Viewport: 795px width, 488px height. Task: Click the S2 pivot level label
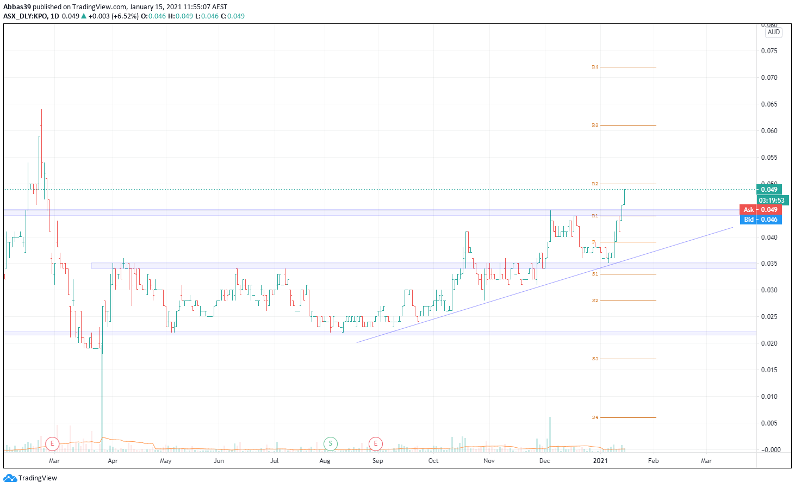click(595, 301)
